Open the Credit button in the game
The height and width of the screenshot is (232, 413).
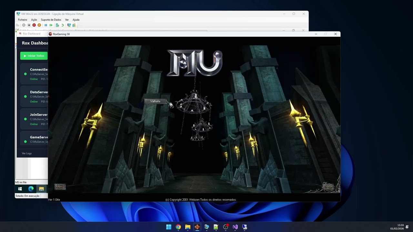(x=328, y=187)
